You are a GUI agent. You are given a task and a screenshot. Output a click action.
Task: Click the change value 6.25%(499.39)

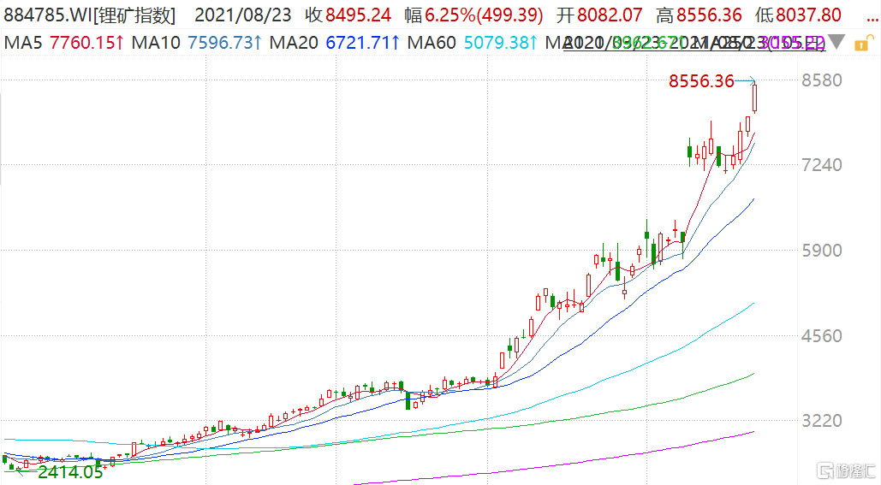click(x=484, y=15)
